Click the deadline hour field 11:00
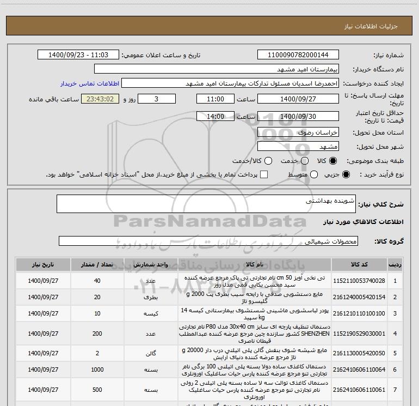This screenshot has width=419, height=406. (215, 99)
